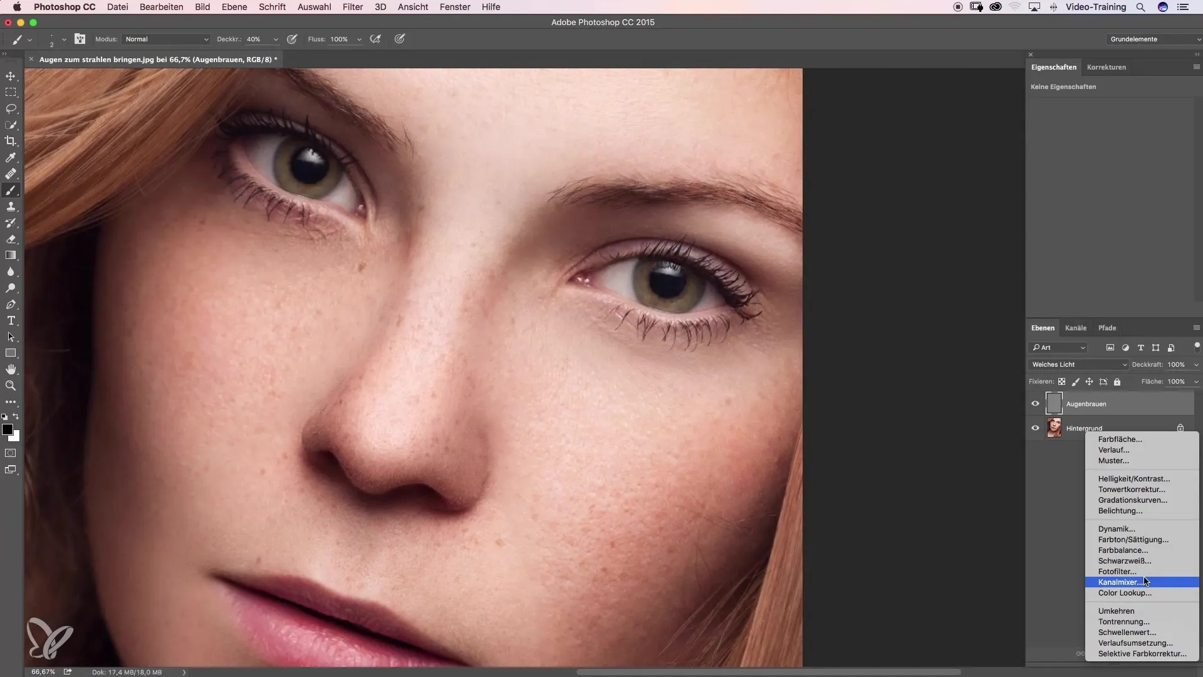This screenshot has height=677, width=1203.
Task: Toggle pressure for opacity
Action: [x=292, y=39]
